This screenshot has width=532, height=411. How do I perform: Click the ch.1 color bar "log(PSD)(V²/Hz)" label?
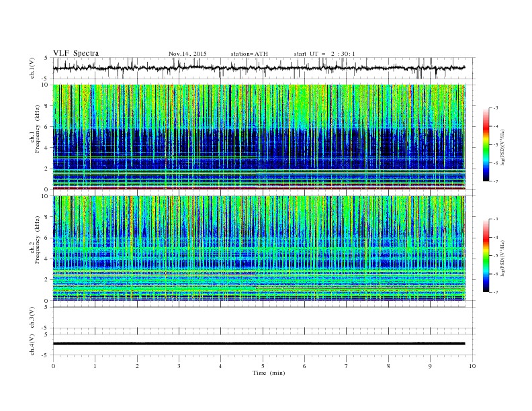[x=502, y=148]
